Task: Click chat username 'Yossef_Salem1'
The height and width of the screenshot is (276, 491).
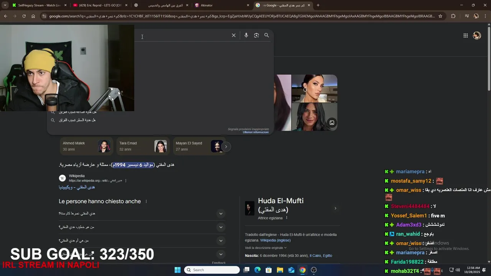Action: click(409, 216)
